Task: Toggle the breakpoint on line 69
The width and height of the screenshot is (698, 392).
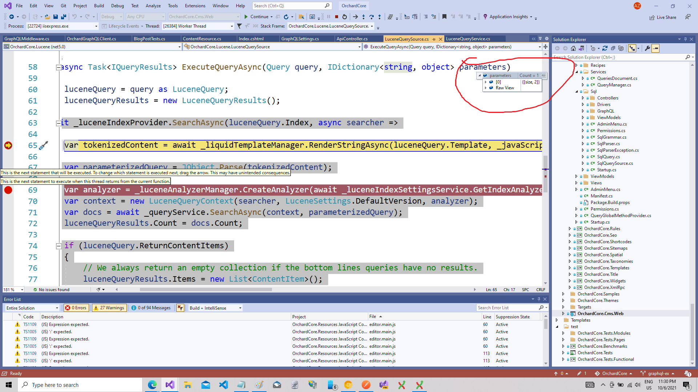Action: [x=8, y=190]
